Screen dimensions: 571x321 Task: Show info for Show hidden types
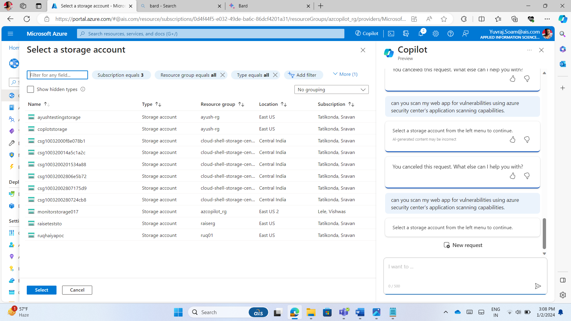(83, 89)
